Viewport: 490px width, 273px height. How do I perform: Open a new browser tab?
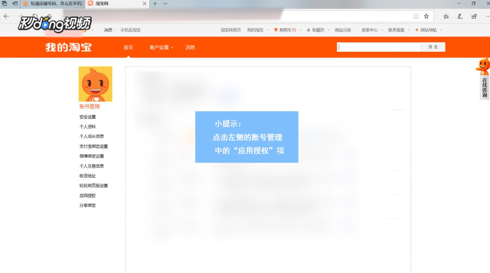pyautogui.click(x=155, y=4)
